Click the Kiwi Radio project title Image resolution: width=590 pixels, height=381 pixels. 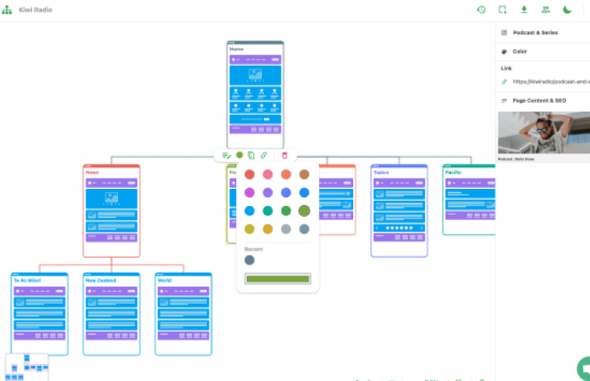[35, 10]
